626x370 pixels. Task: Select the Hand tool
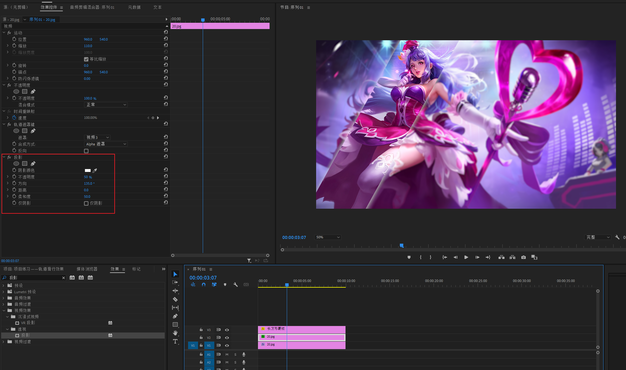(x=175, y=333)
